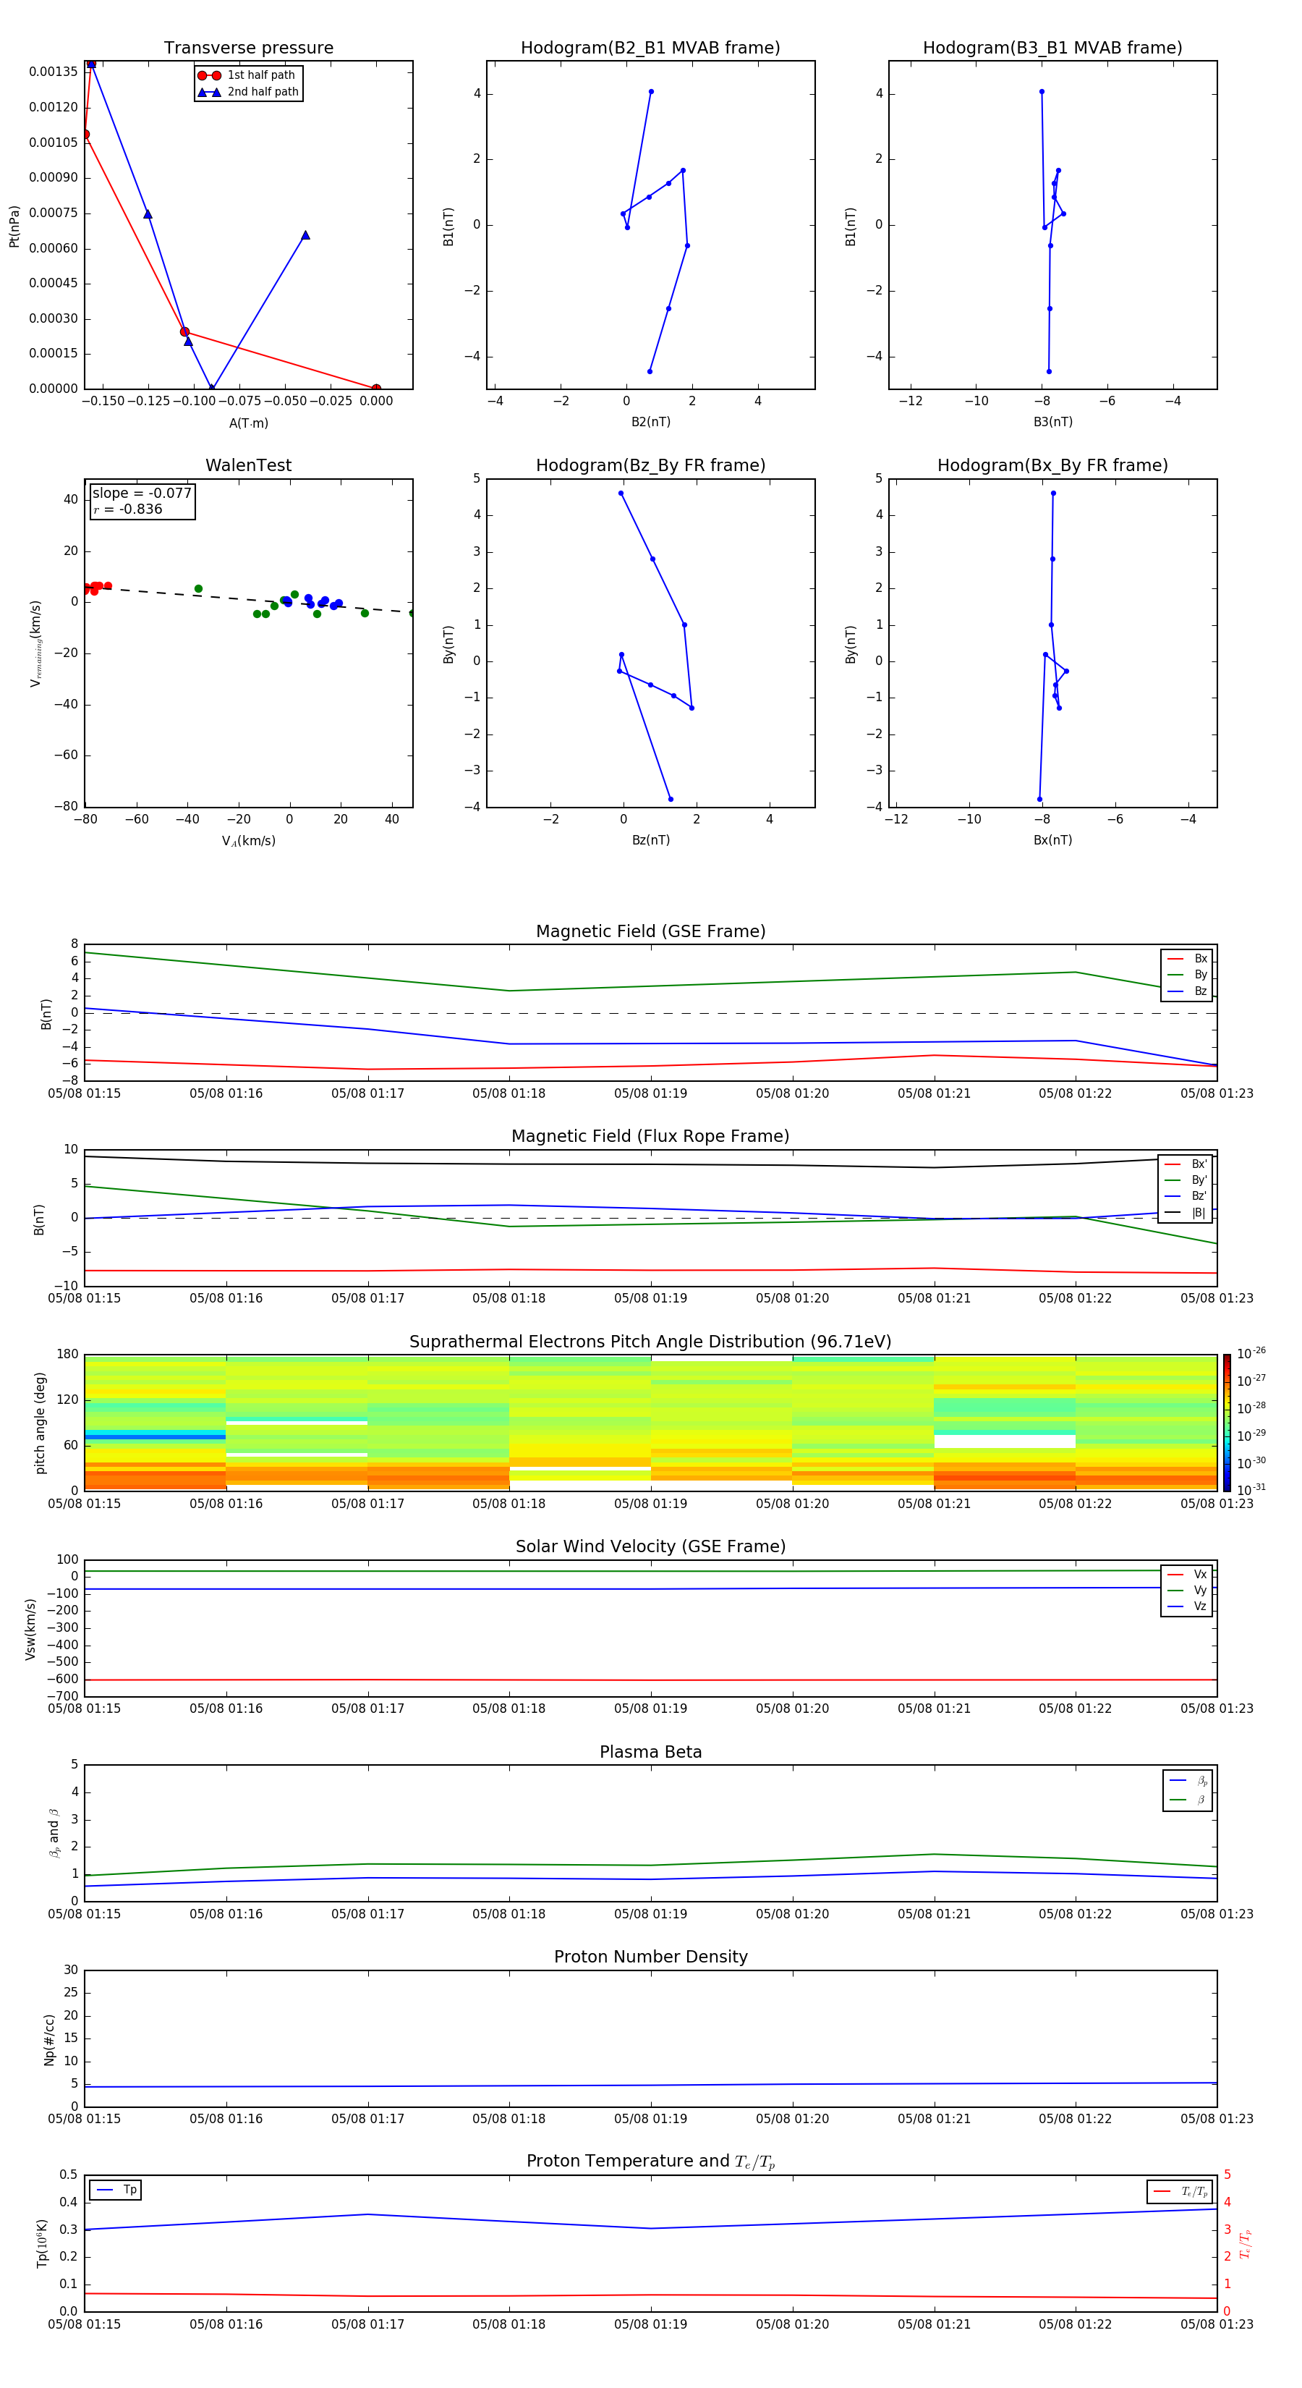
Task: Click the 'Vx' legend entry in velocity plot
Action: [1187, 1574]
